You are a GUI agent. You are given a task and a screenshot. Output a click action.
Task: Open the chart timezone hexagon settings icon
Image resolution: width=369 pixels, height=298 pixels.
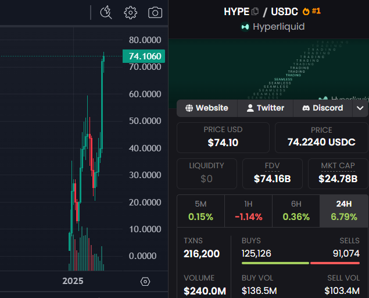tap(145, 282)
